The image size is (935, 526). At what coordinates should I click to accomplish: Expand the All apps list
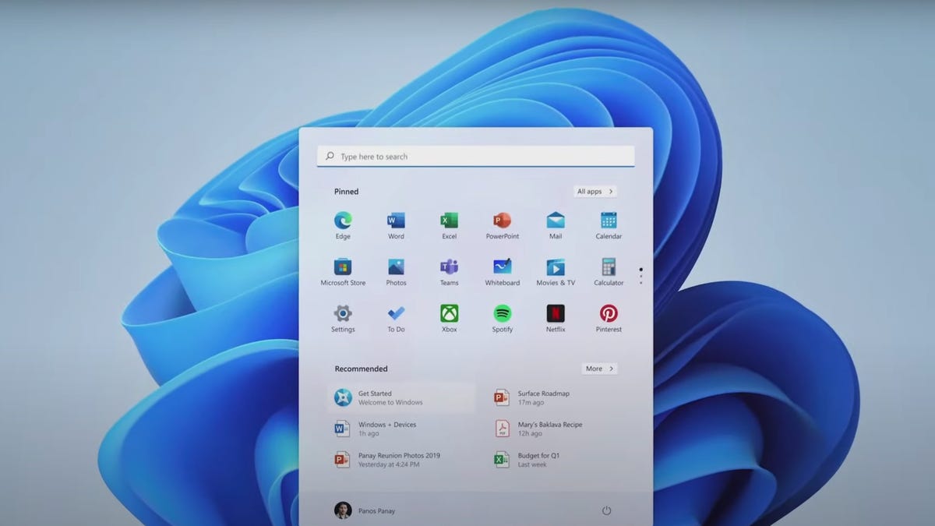[595, 192]
